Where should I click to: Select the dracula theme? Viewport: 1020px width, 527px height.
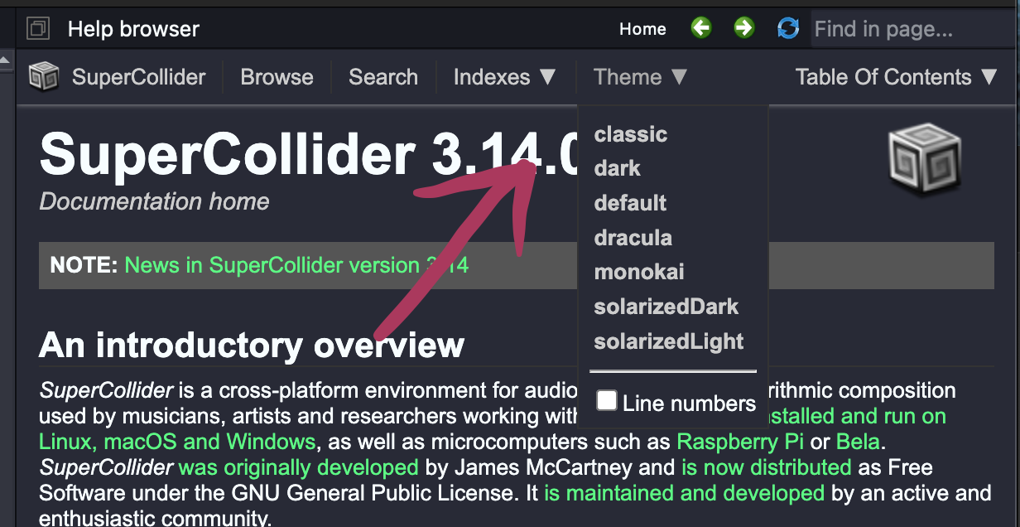point(633,238)
